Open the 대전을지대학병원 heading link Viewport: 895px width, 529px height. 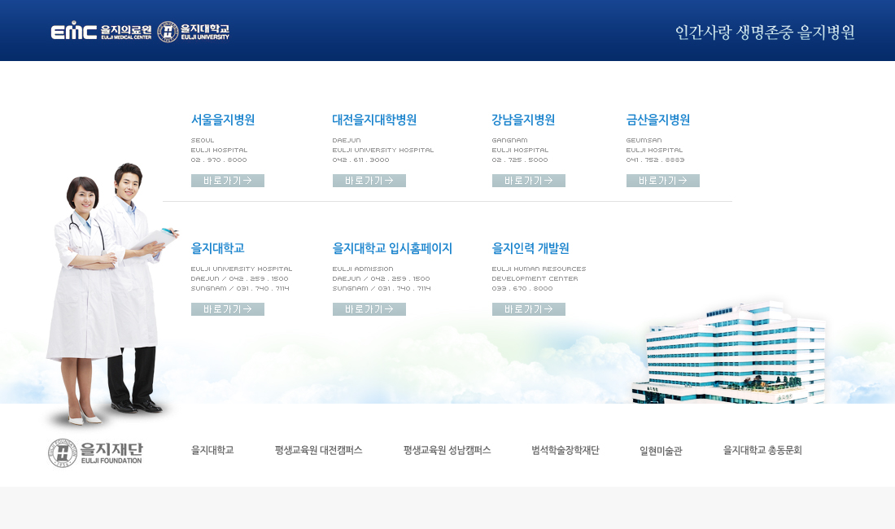[x=374, y=120]
